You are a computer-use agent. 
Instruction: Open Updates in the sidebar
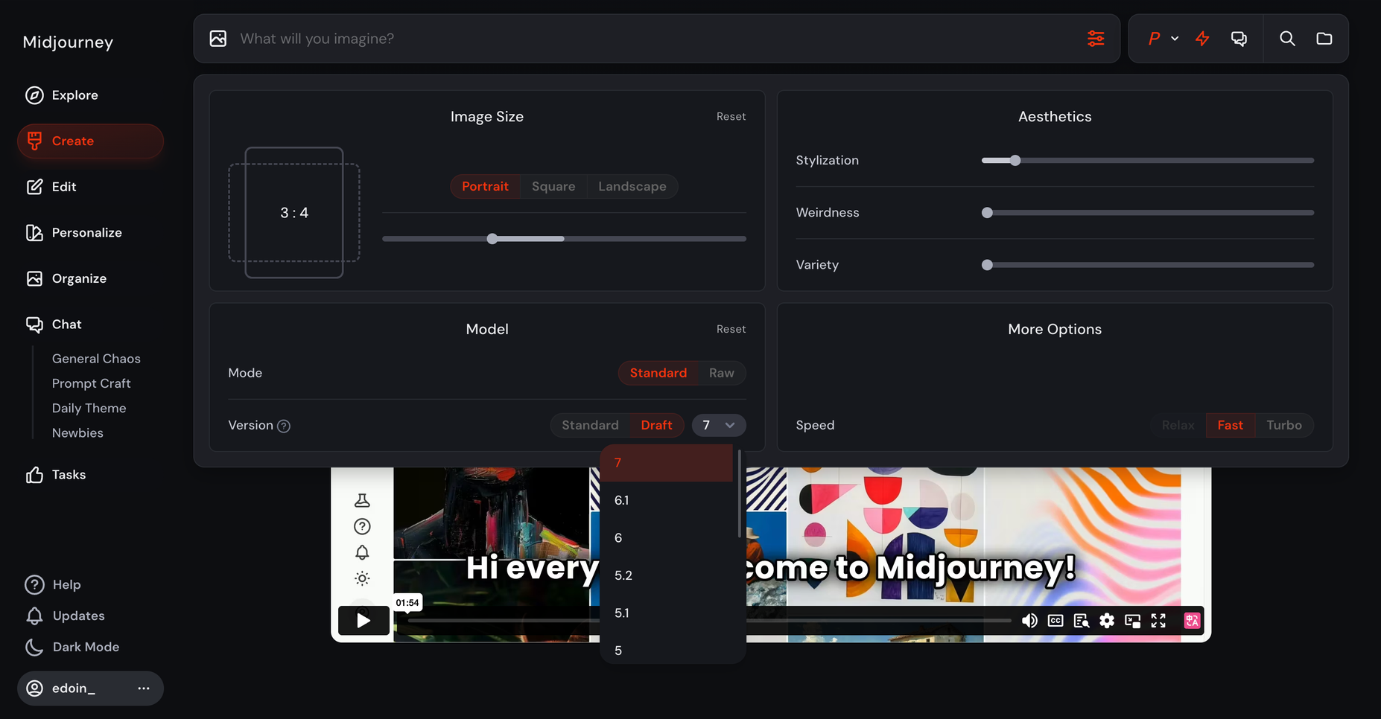point(65,616)
